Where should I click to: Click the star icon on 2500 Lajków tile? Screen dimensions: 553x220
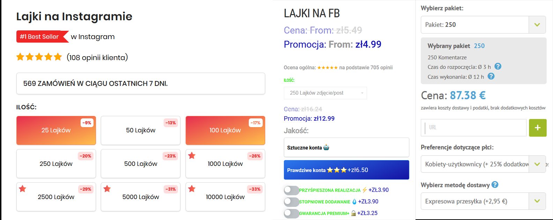(x=23, y=189)
